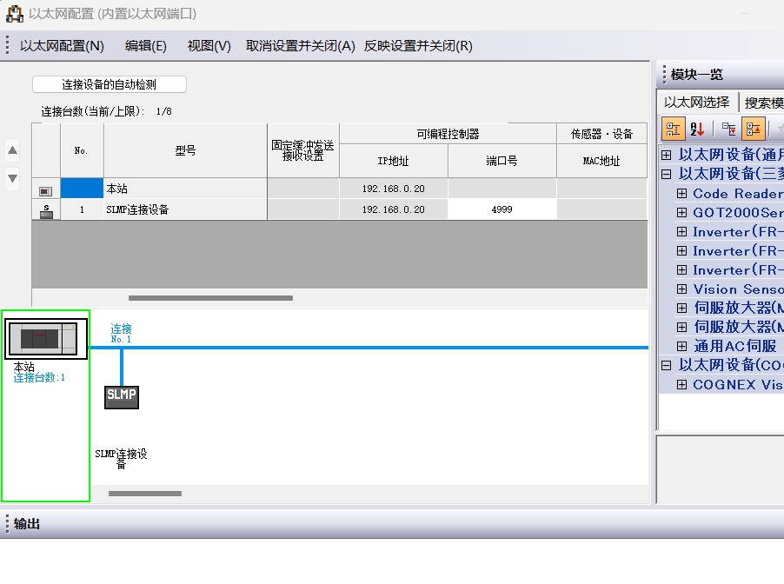Click the SLMP row icon in table
The width and height of the screenshot is (784, 584).
click(45, 209)
